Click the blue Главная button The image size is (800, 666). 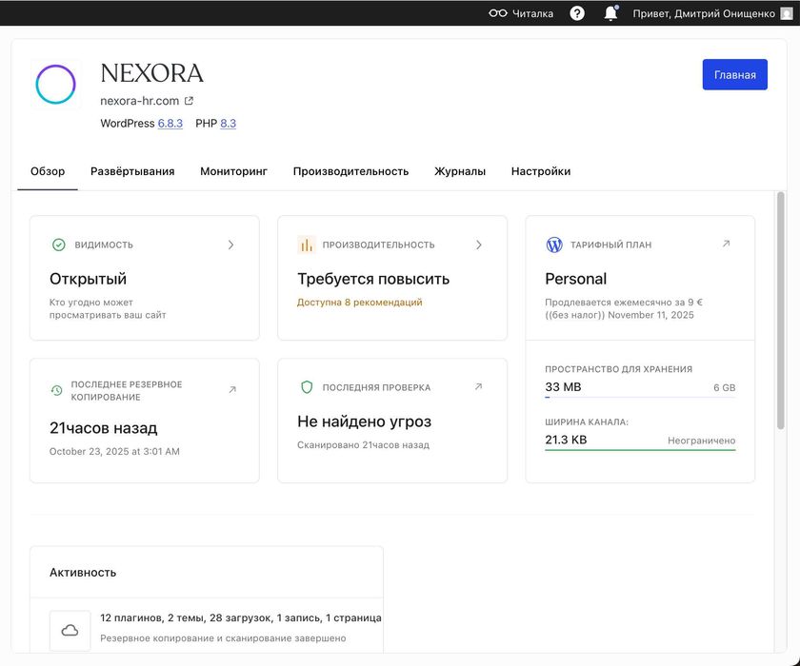tap(734, 74)
